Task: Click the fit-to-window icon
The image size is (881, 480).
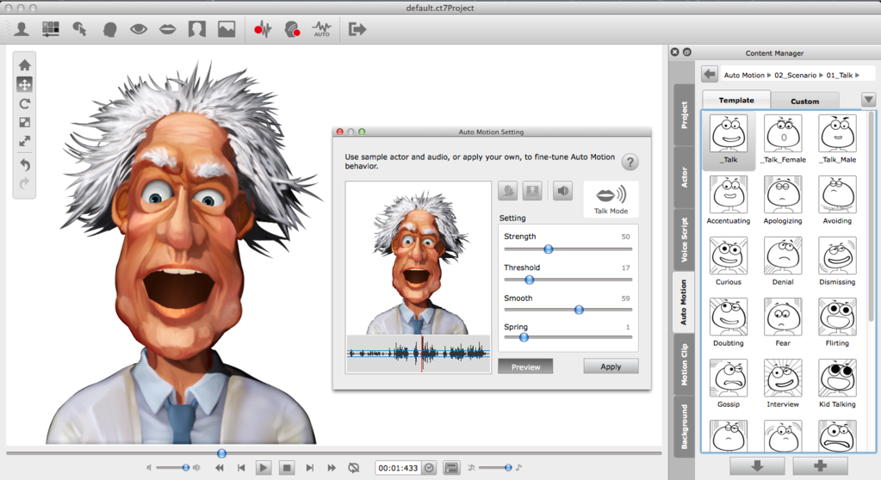Action: point(25,122)
